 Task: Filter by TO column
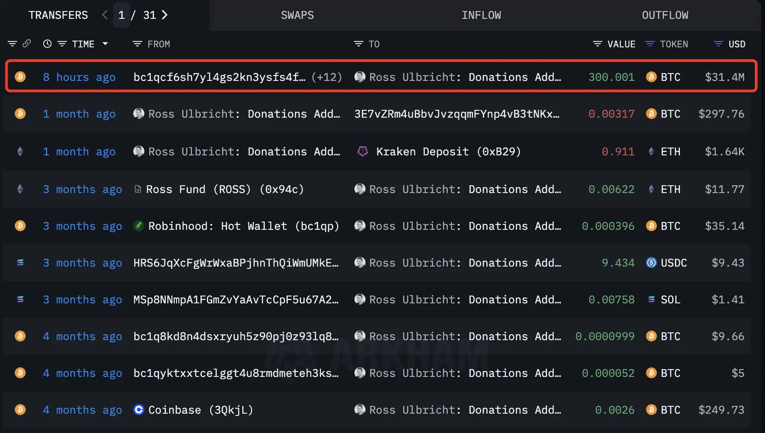[x=358, y=44]
